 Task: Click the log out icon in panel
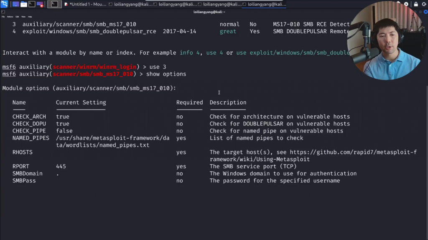click(x=423, y=4)
